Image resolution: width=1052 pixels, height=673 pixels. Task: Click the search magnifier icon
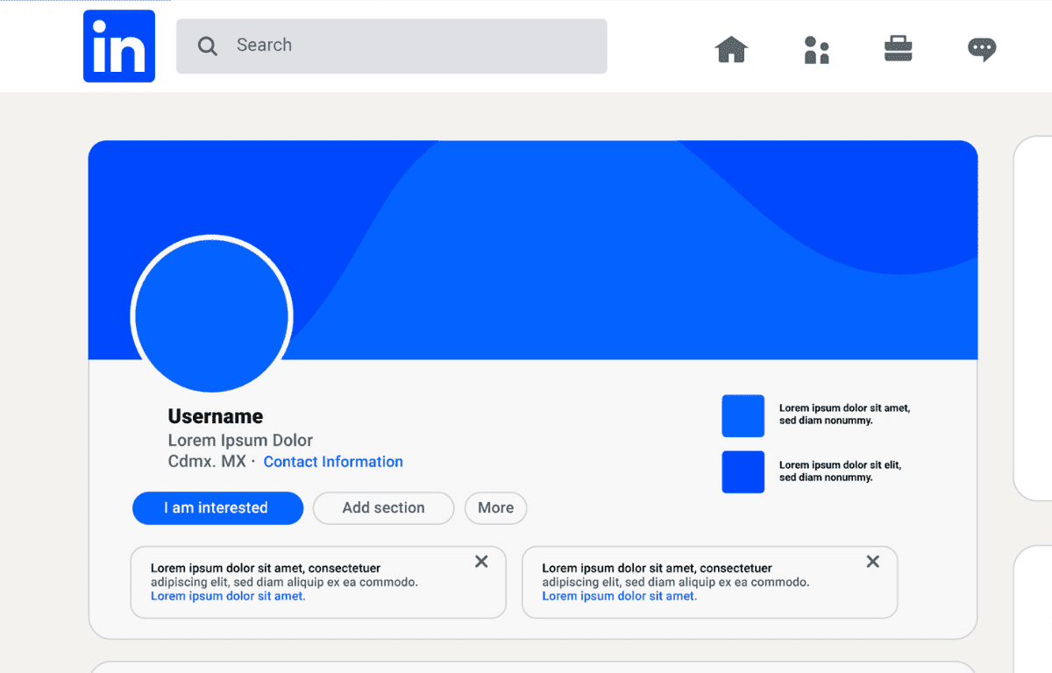[207, 44]
